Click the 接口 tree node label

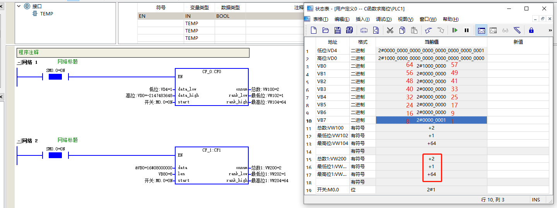38,6
